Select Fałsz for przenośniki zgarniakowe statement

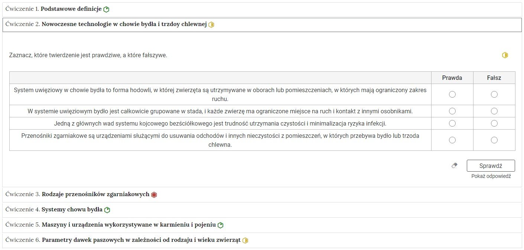494,140
